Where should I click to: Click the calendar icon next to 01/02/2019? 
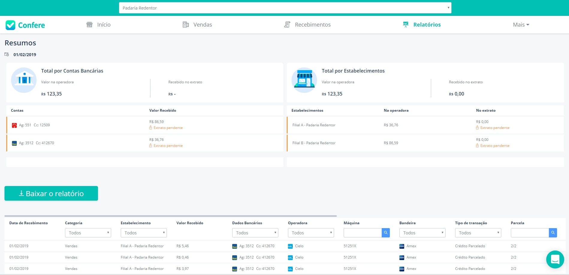tap(6, 54)
